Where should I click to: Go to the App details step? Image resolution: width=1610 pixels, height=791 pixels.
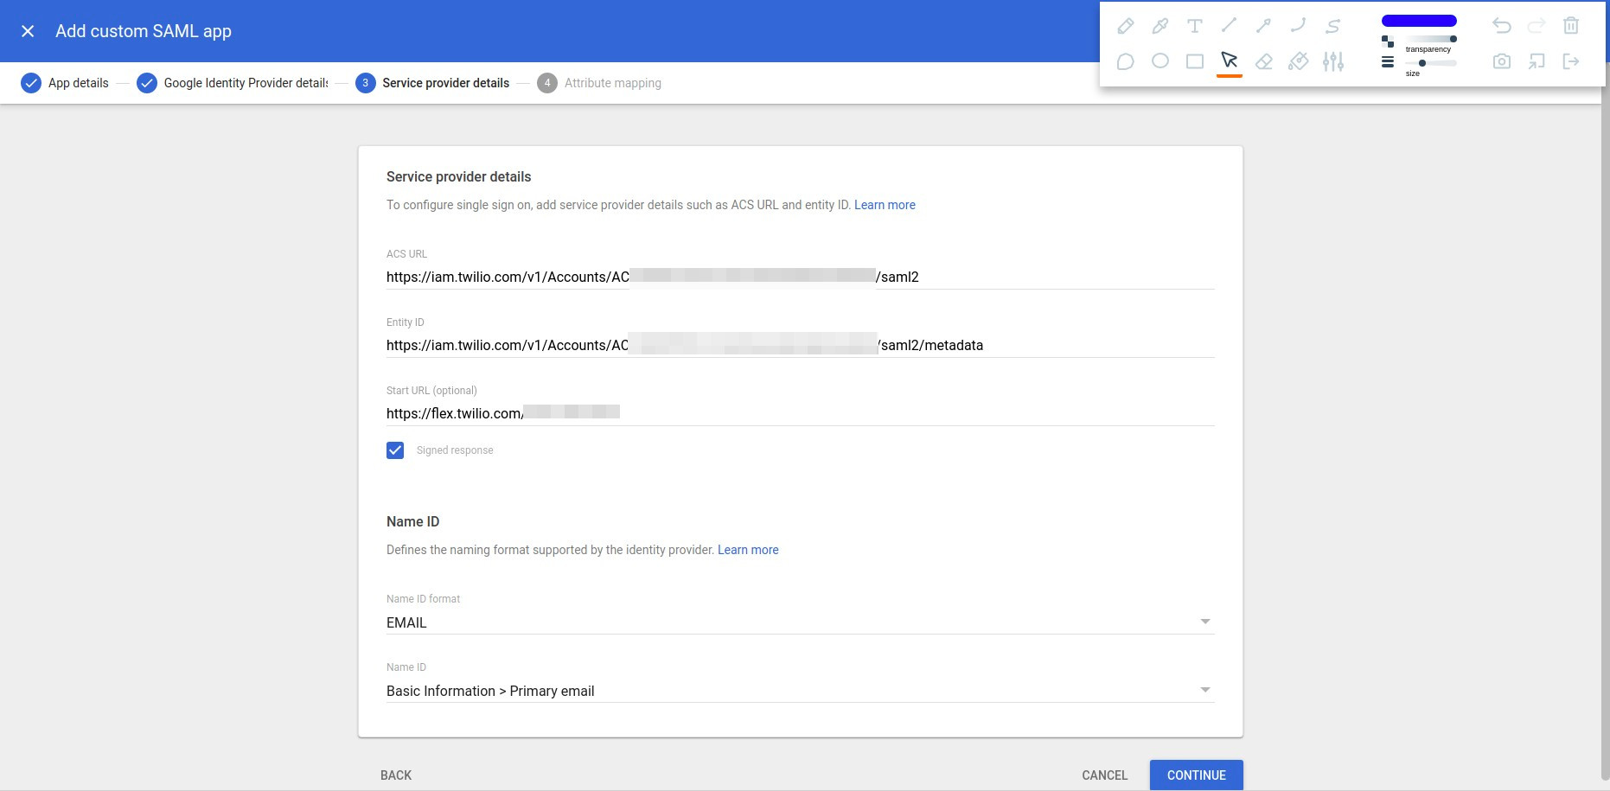(x=65, y=83)
